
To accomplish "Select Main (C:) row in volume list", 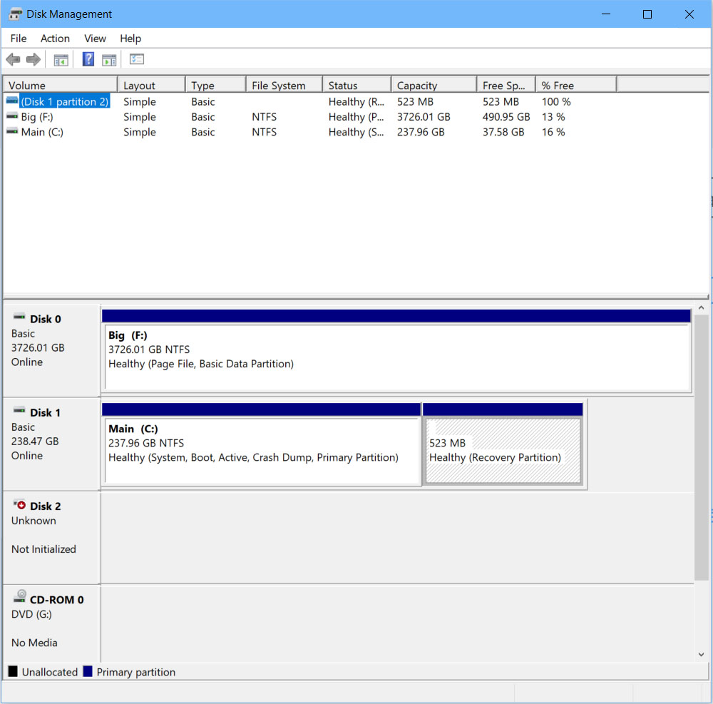I will (42, 132).
